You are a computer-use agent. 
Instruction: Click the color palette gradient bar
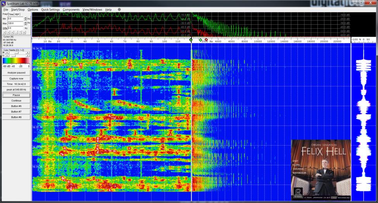(x=16, y=60)
